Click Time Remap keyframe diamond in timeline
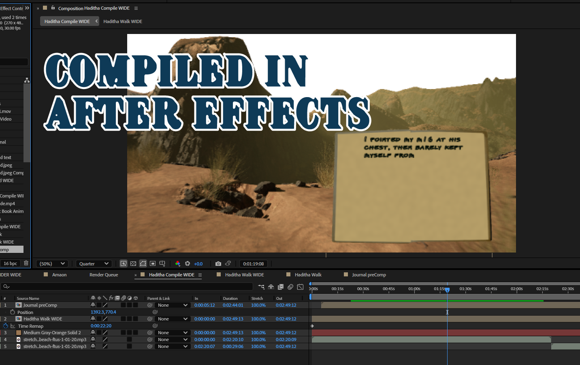The width and height of the screenshot is (580, 365). [x=312, y=326]
